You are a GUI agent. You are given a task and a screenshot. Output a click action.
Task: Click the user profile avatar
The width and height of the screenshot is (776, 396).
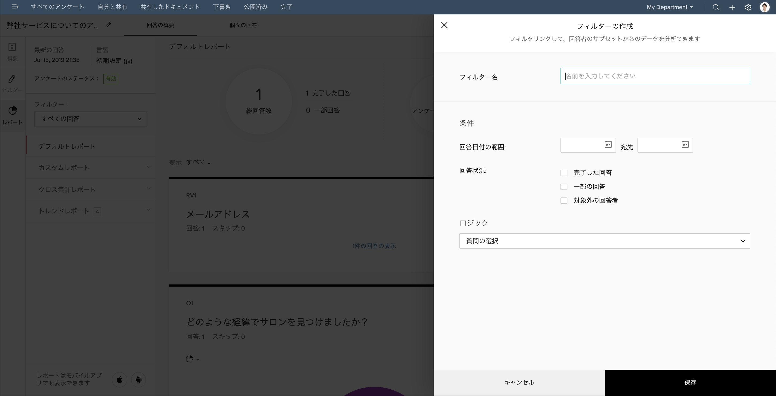point(764,7)
